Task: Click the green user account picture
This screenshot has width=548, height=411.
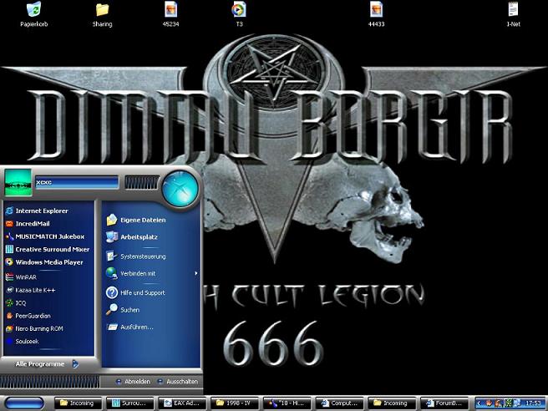Action: click(x=18, y=182)
